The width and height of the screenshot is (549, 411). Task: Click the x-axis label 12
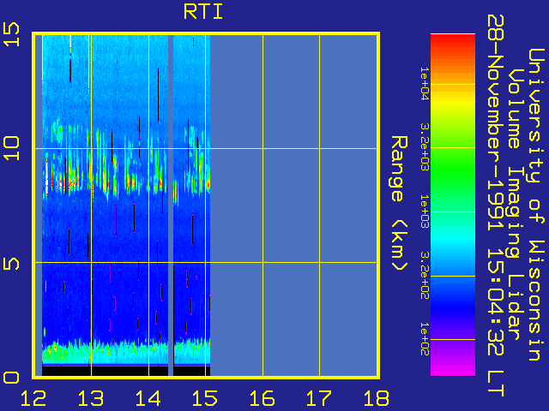(x=33, y=398)
